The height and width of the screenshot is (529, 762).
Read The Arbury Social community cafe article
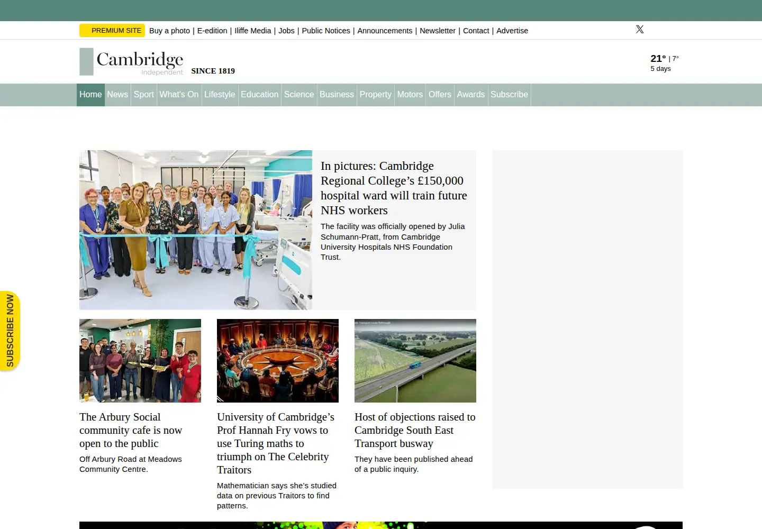pyautogui.click(x=131, y=430)
